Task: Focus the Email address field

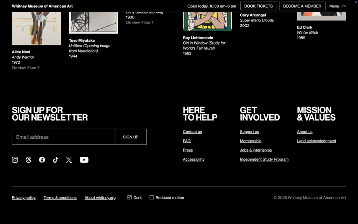Action: tap(64, 137)
